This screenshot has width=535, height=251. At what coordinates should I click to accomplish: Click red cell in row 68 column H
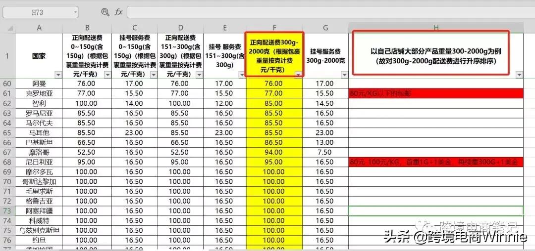[x=436, y=162]
